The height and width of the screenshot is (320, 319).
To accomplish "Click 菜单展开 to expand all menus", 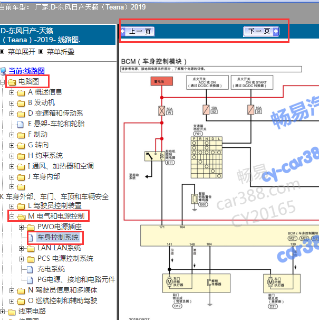I will (22, 52).
